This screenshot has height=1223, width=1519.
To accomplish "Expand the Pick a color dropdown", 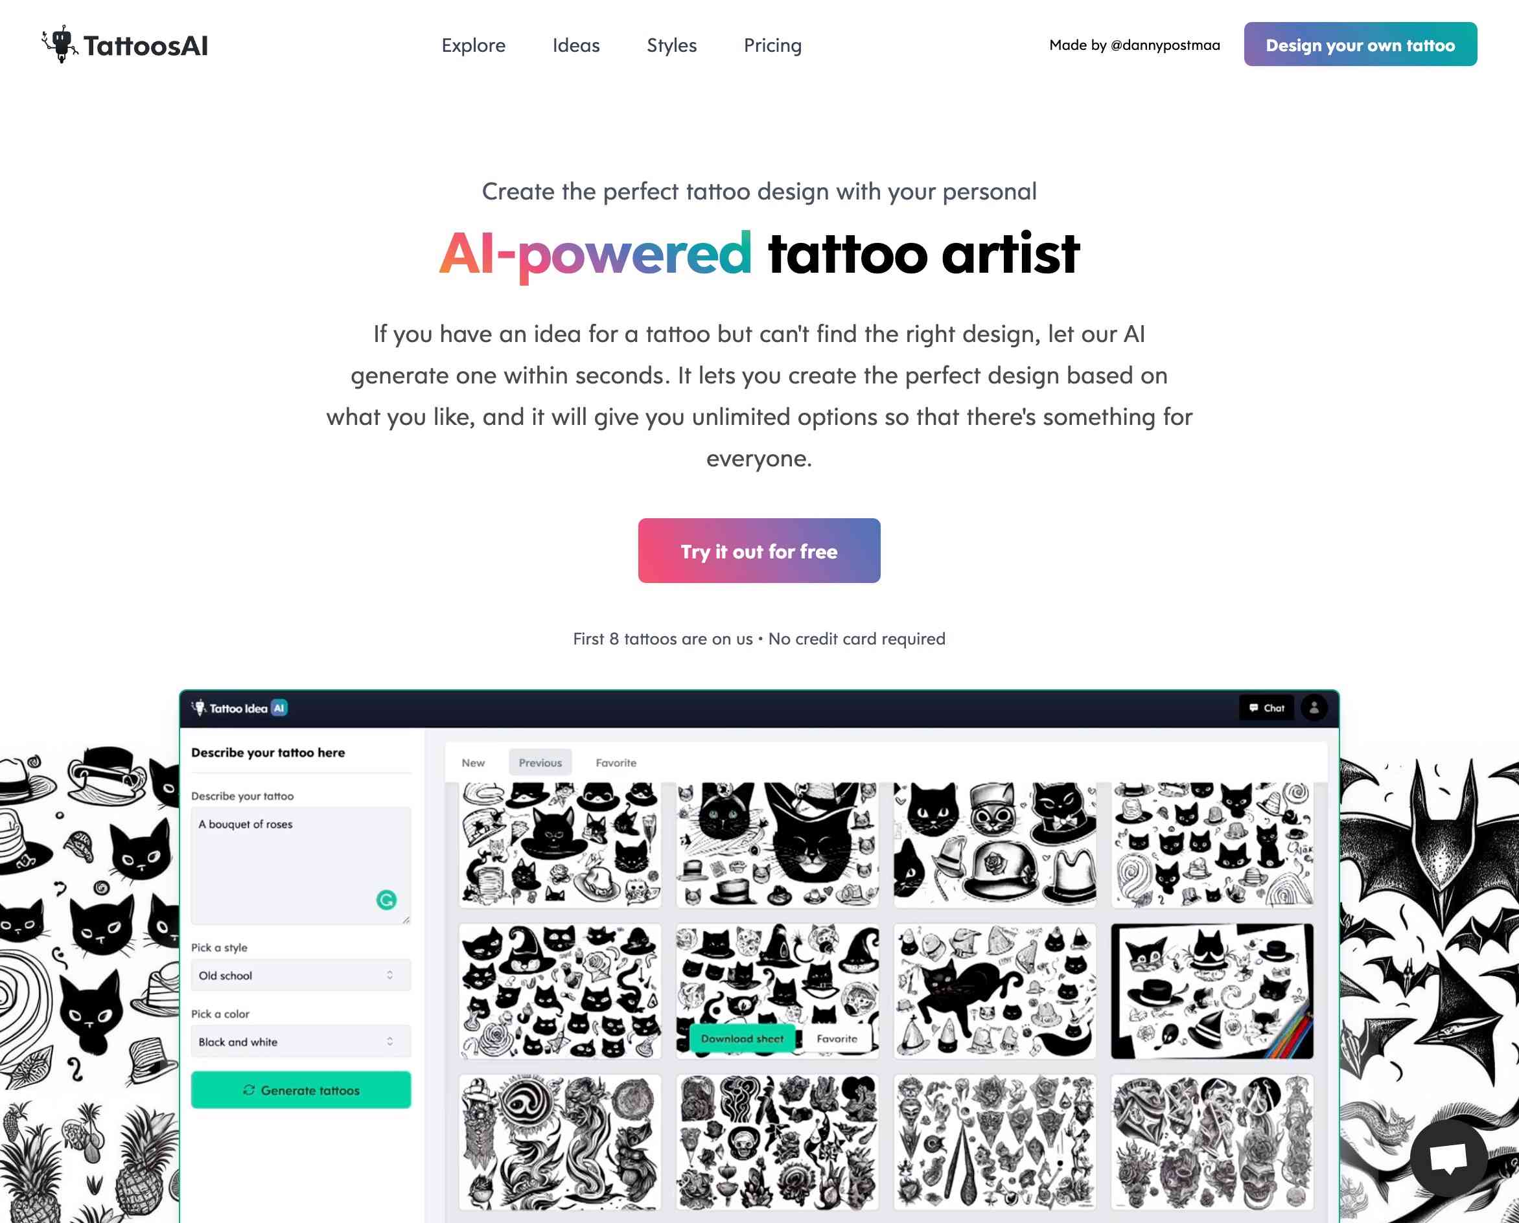I will pyautogui.click(x=299, y=1042).
